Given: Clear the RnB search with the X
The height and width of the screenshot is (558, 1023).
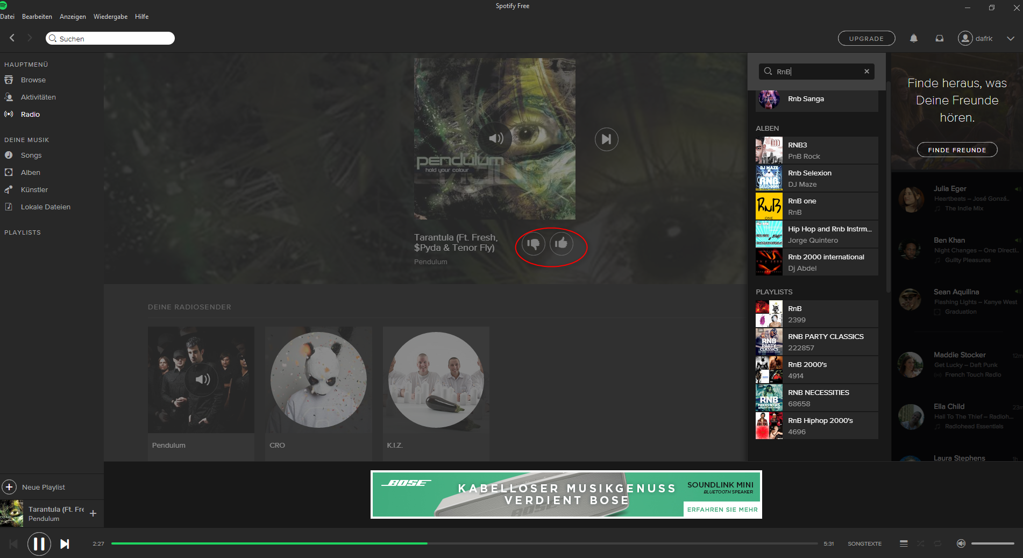Looking at the screenshot, I should coord(866,71).
